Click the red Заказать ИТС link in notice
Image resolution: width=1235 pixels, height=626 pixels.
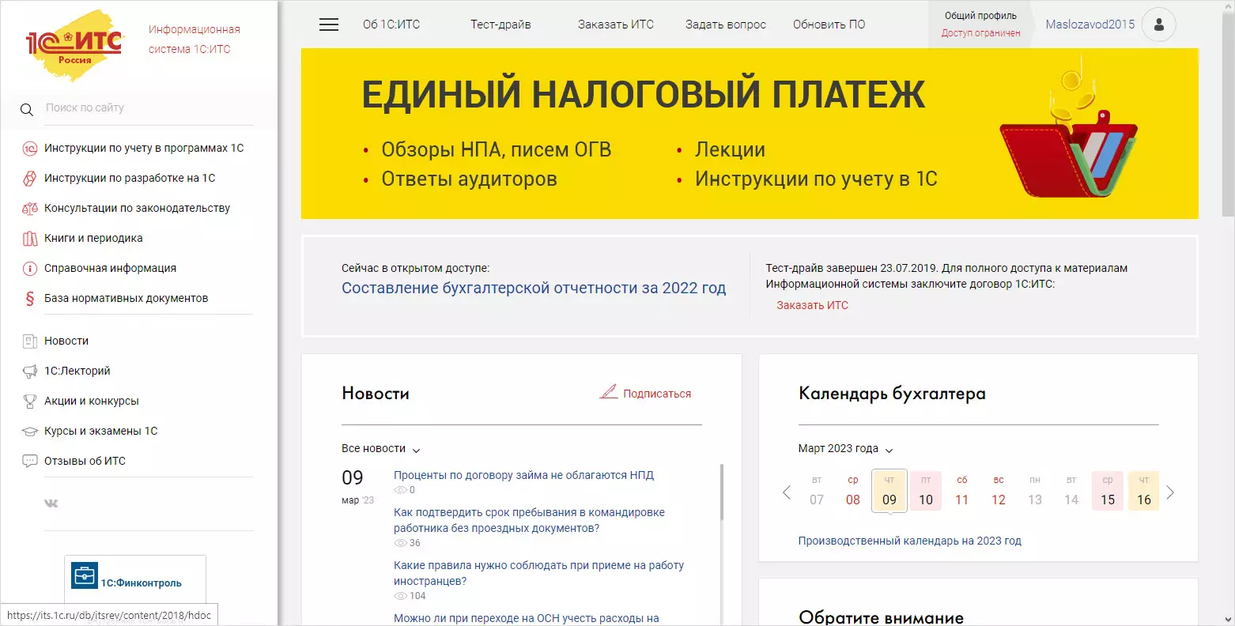(812, 306)
